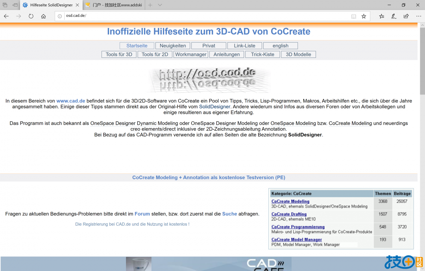
Task: Open the Anleitungen section
Action: (227, 54)
